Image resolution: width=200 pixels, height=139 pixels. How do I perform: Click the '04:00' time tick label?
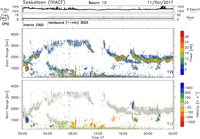(48, 134)
